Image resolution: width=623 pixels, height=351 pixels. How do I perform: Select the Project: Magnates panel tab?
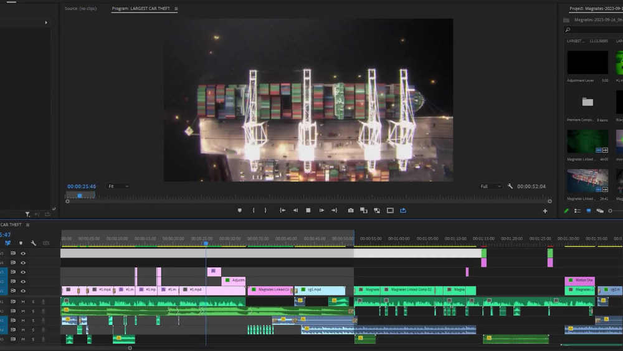point(596,8)
